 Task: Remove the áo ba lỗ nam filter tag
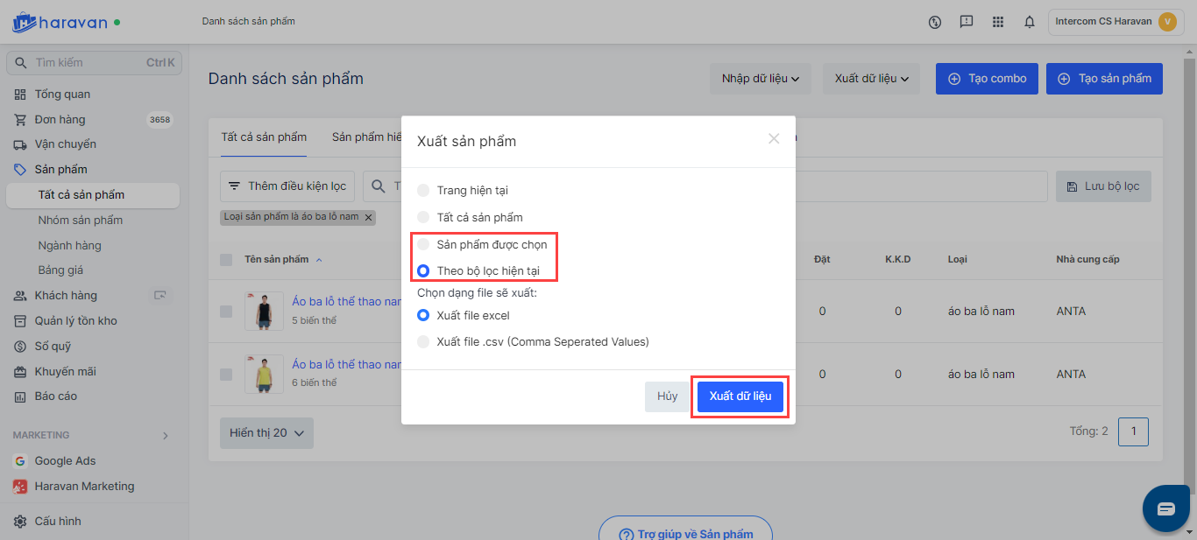[x=369, y=217]
